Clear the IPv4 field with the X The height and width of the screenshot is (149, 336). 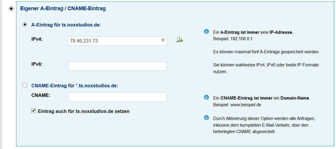pos(163,40)
